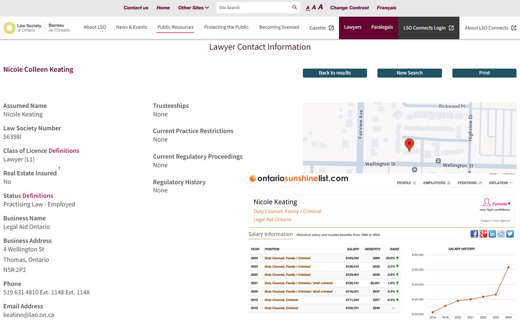Go to the Home link

pyautogui.click(x=163, y=8)
